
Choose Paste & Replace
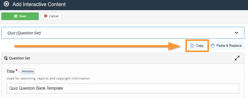click(x=227, y=46)
